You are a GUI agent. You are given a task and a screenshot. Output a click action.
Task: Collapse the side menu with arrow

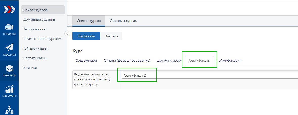67,33
